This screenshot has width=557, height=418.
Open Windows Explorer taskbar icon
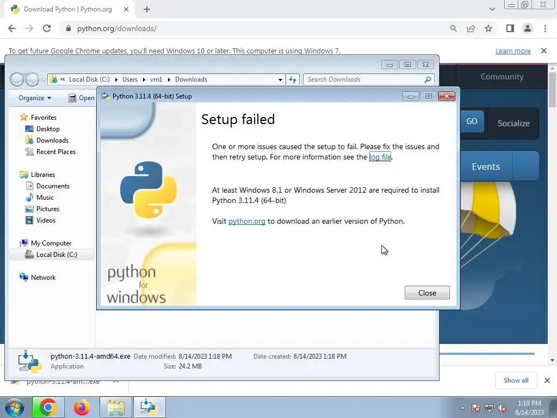click(x=116, y=407)
